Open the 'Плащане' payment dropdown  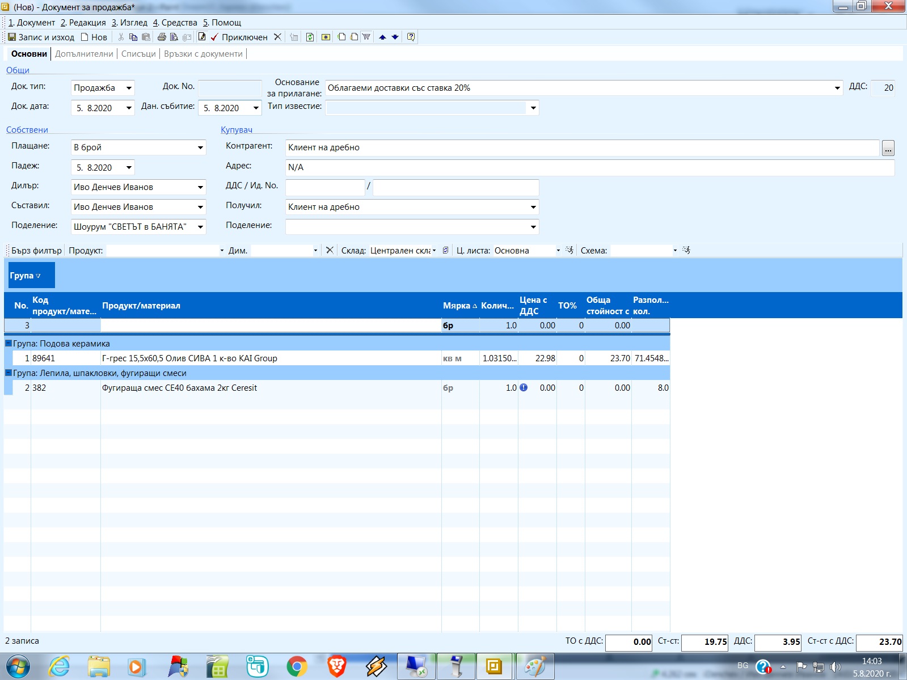200,147
